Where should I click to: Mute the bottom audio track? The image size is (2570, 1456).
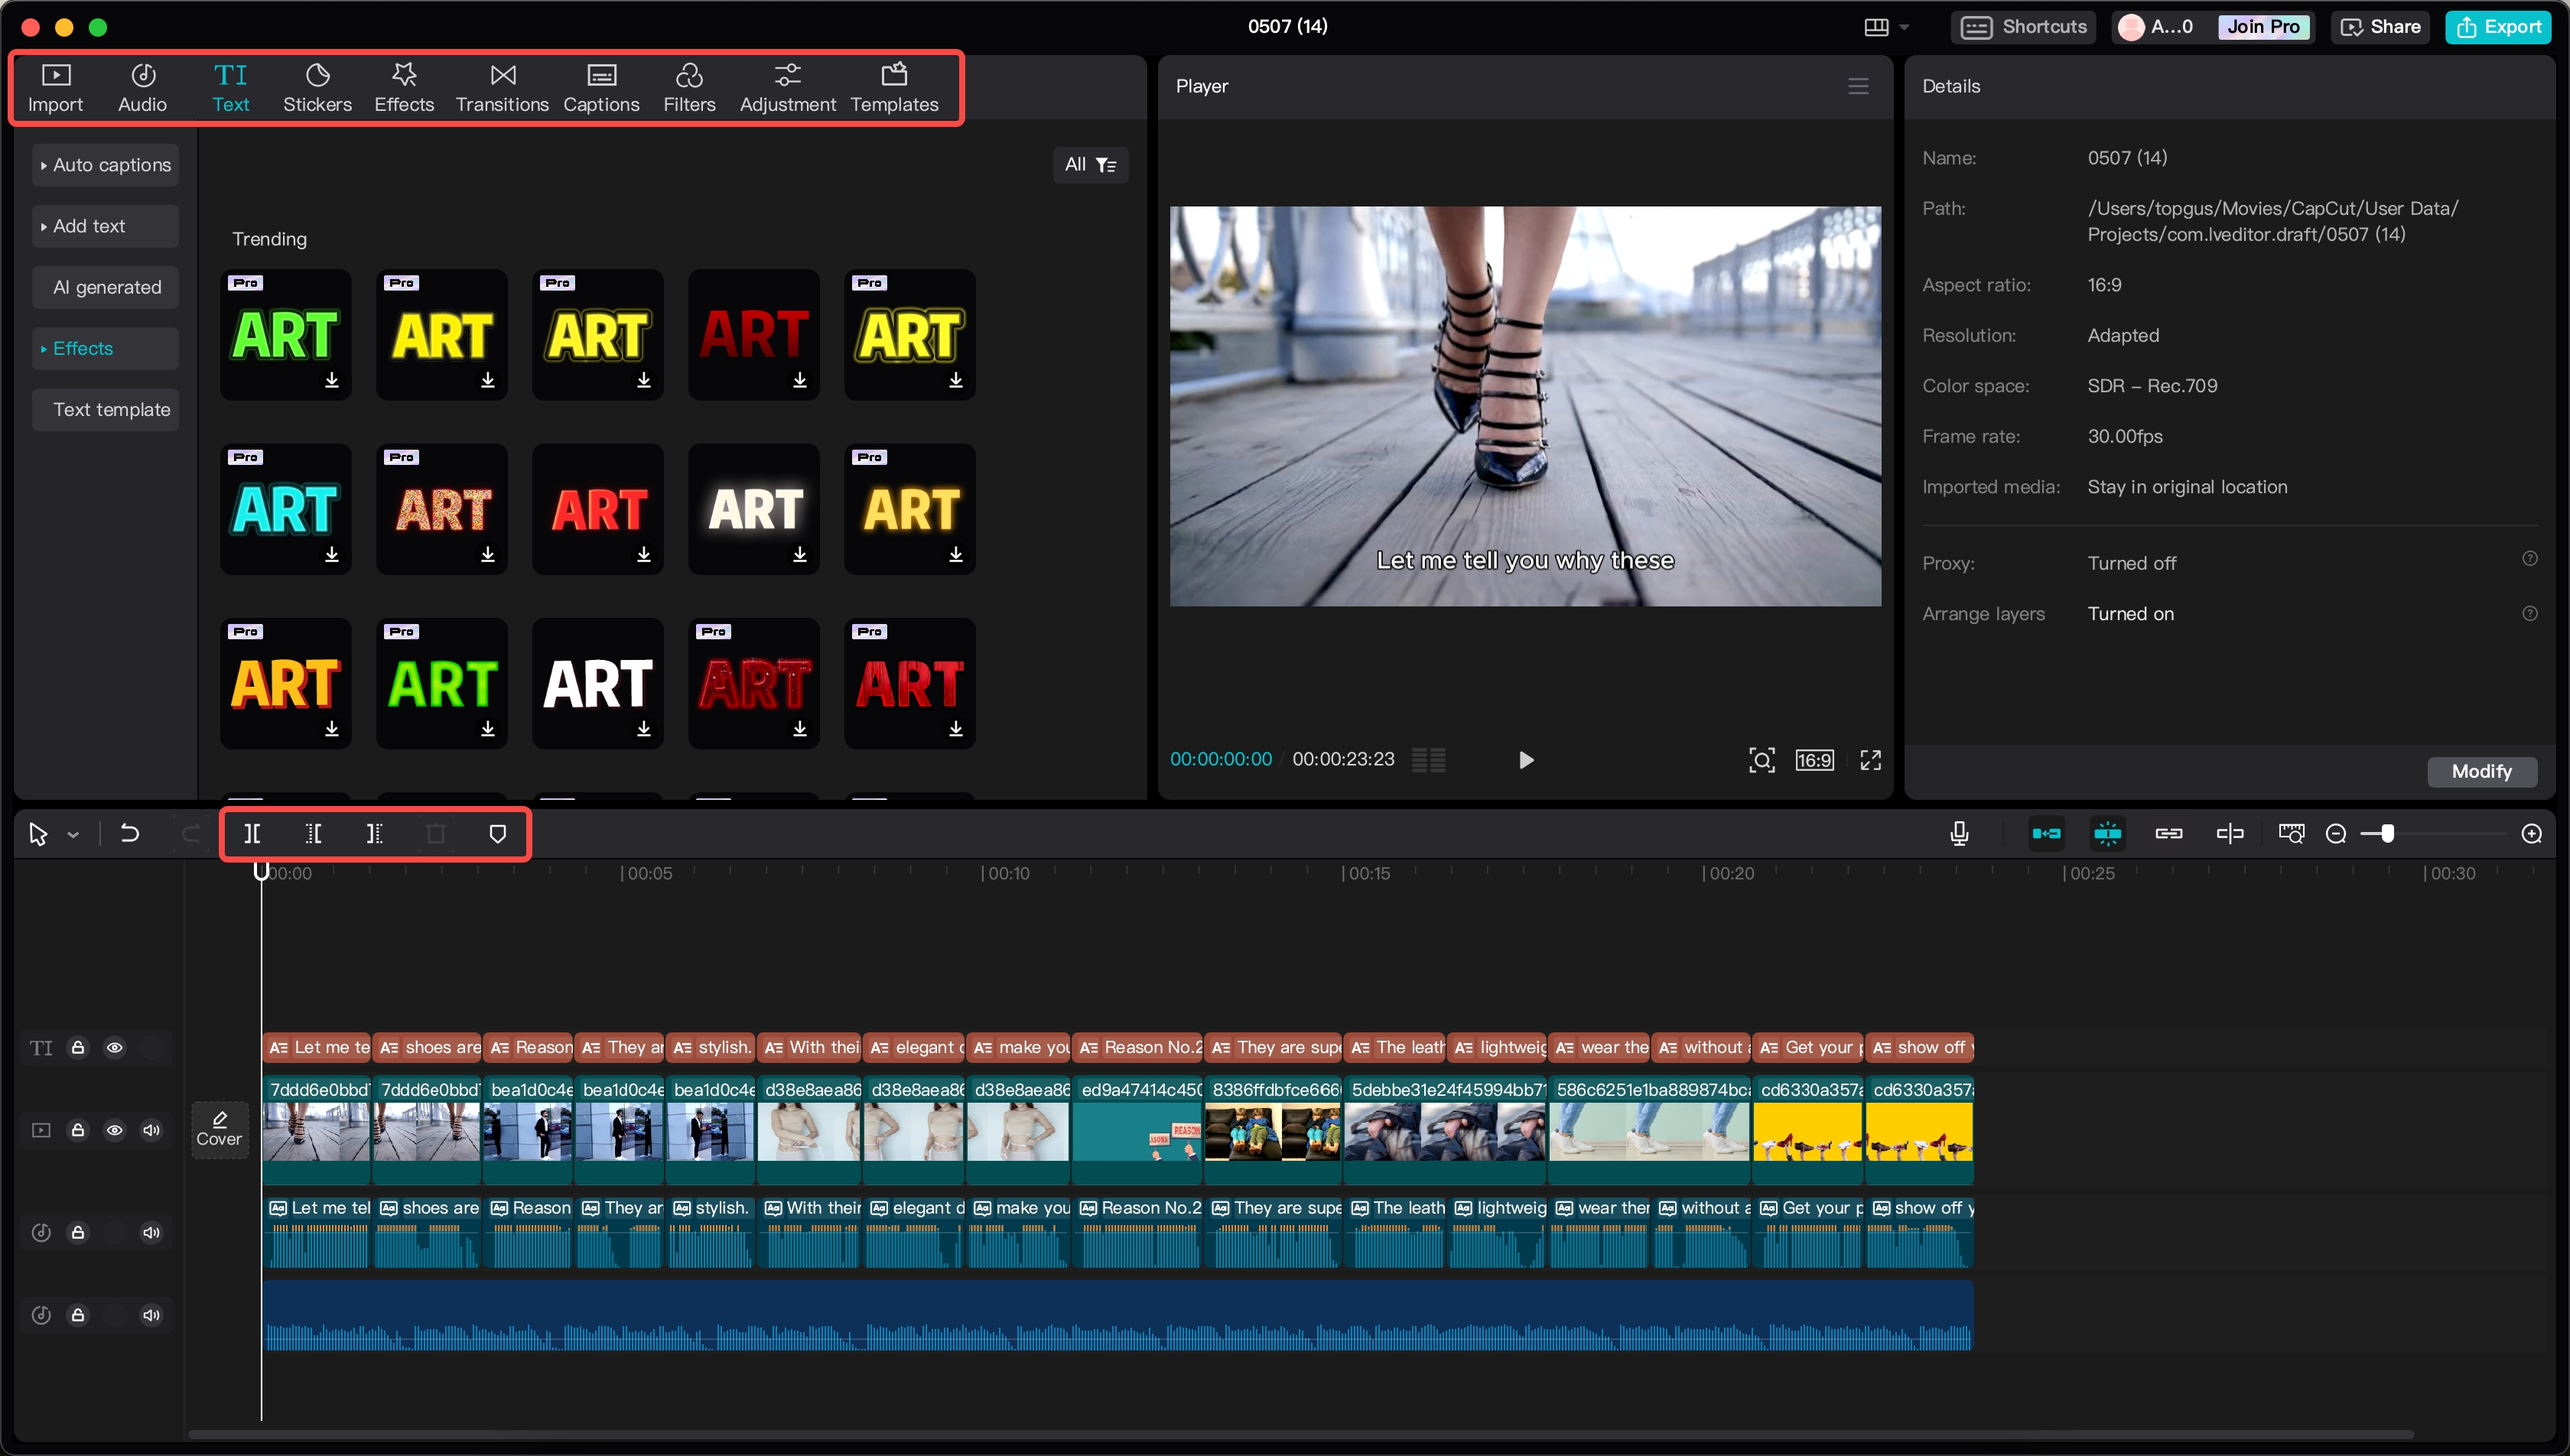(152, 1314)
